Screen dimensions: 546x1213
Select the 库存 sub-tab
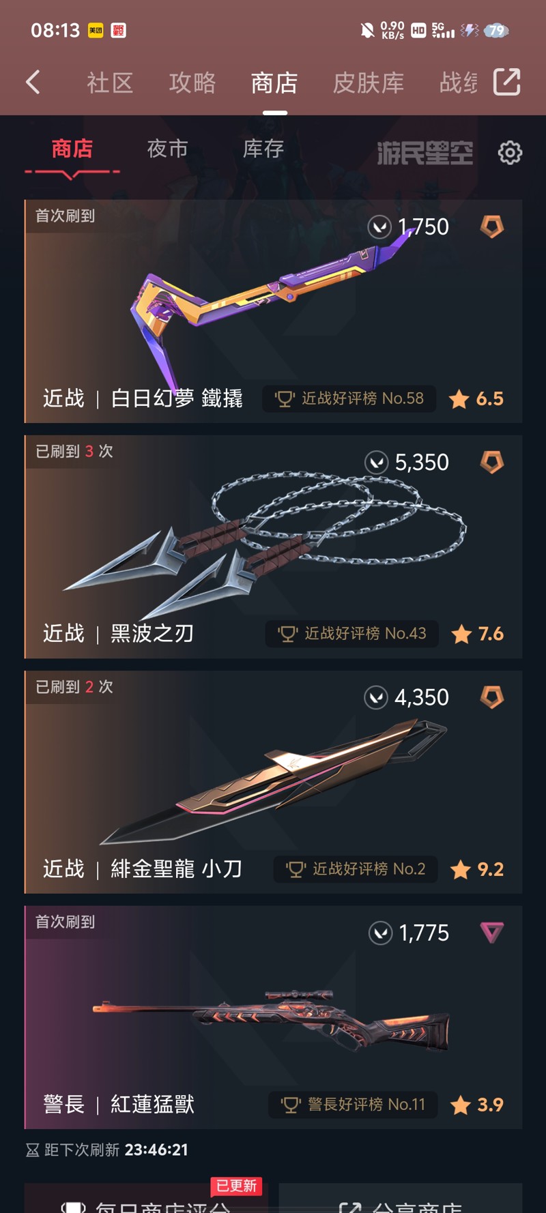[x=263, y=149]
